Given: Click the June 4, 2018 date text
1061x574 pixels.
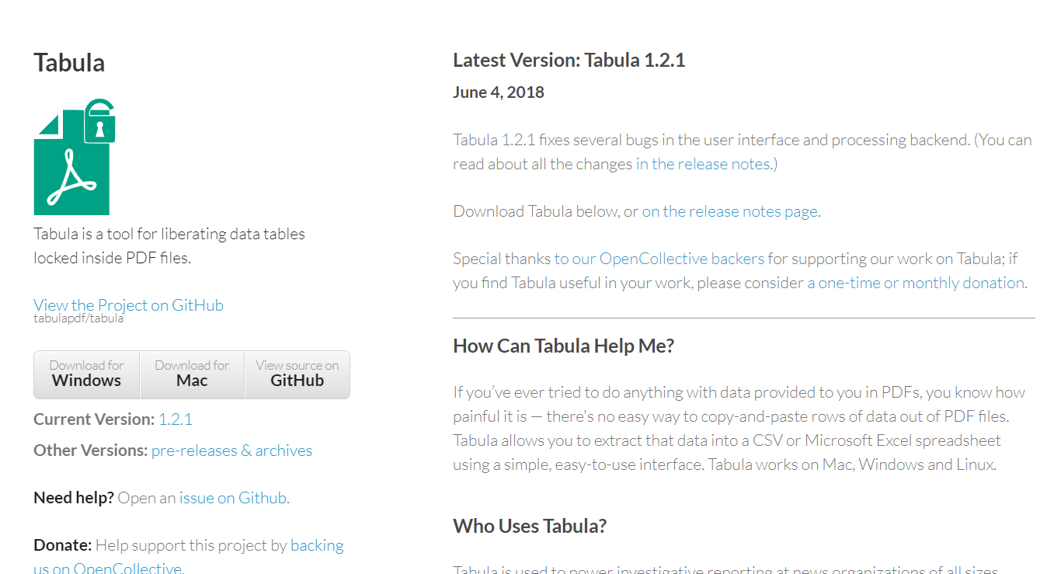Looking at the screenshot, I should click(x=499, y=92).
